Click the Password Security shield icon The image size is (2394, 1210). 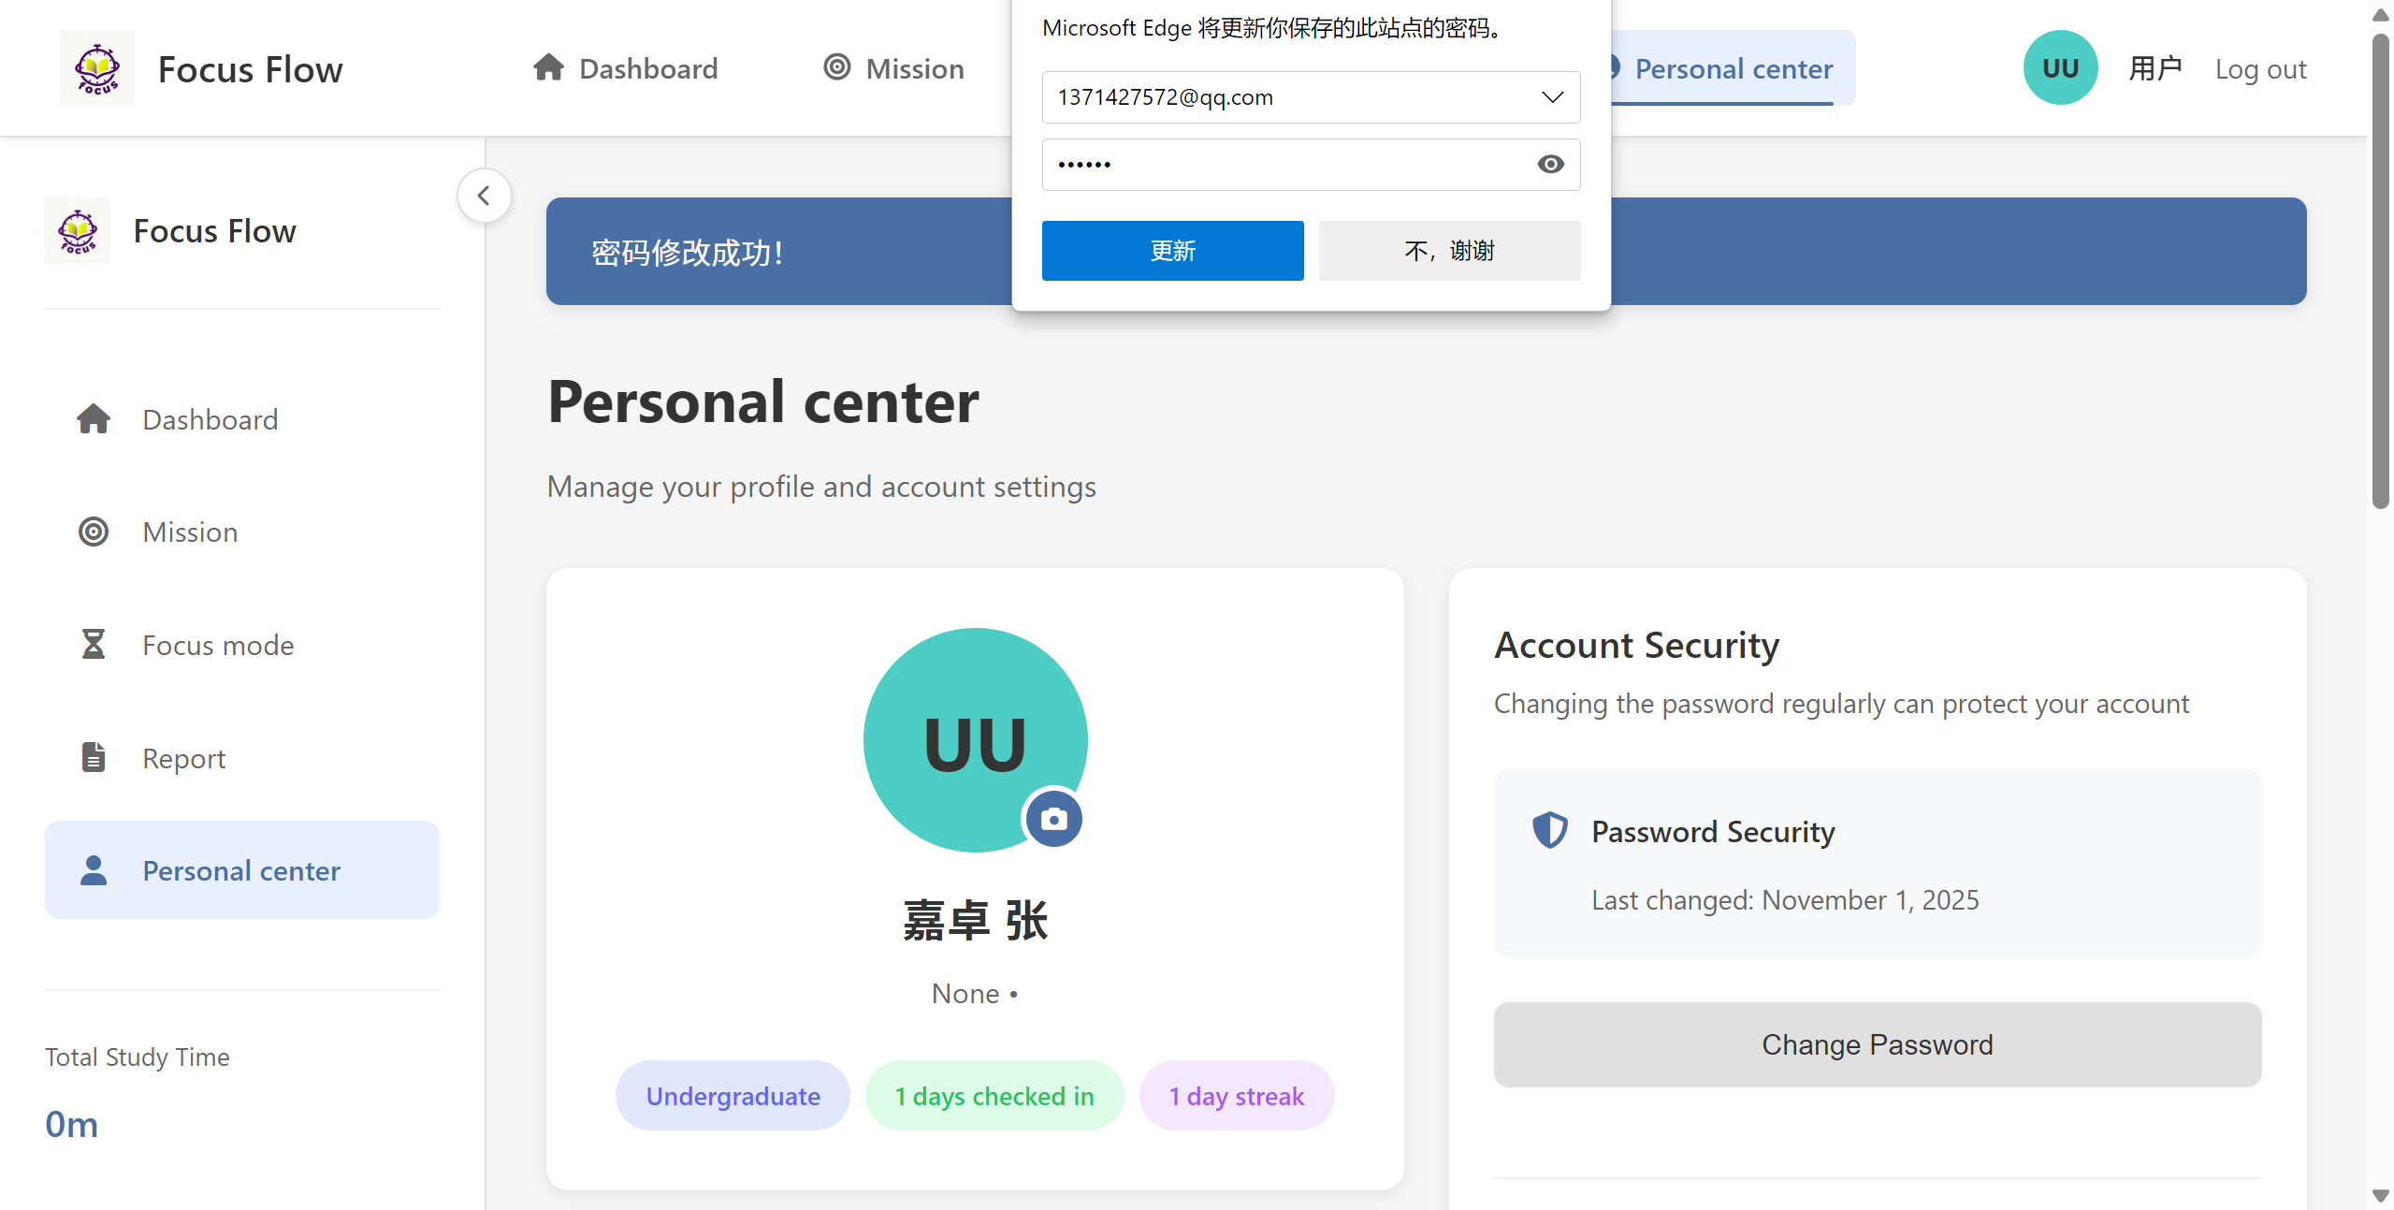[x=1548, y=829]
